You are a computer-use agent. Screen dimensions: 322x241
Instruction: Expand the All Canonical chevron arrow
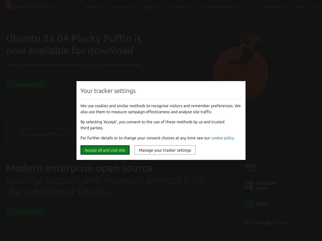point(288,7)
